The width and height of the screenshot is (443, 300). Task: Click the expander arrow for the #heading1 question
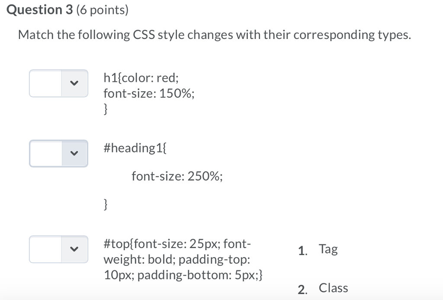tap(74, 153)
